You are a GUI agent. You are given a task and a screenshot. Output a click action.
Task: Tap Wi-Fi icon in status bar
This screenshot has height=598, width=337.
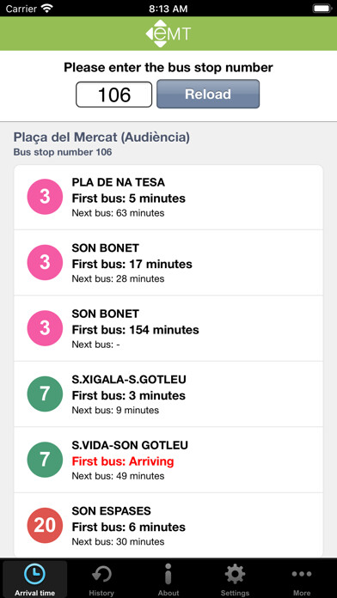coord(47,8)
